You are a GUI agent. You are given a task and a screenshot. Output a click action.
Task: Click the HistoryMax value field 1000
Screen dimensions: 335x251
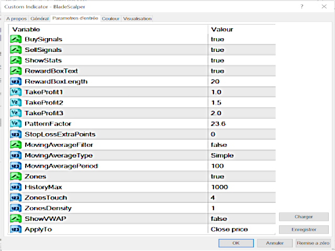219,187
